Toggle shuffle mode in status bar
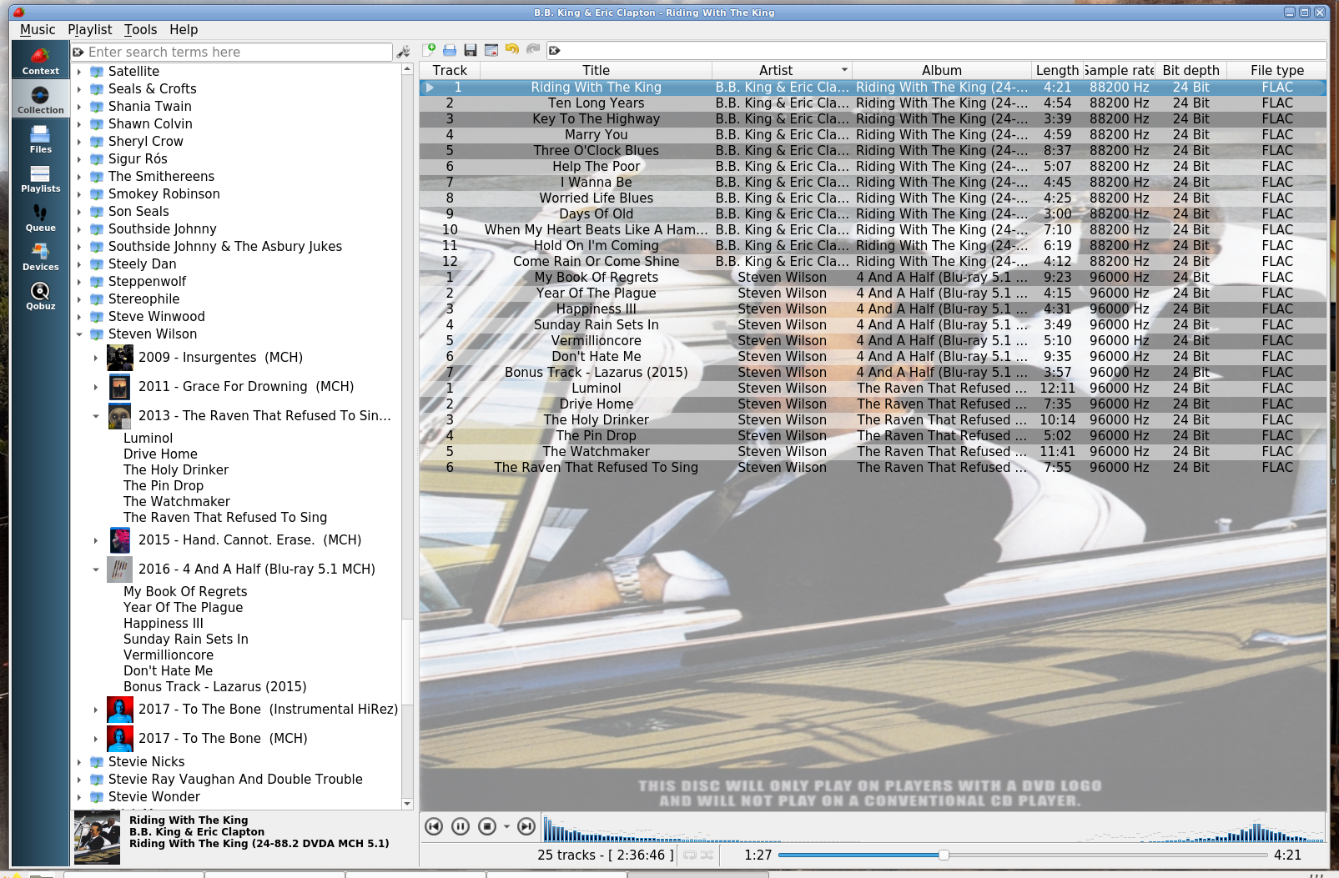 [707, 855]
